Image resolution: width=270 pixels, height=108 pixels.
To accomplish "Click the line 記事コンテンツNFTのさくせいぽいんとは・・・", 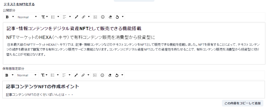I will [x=40, y=94].
